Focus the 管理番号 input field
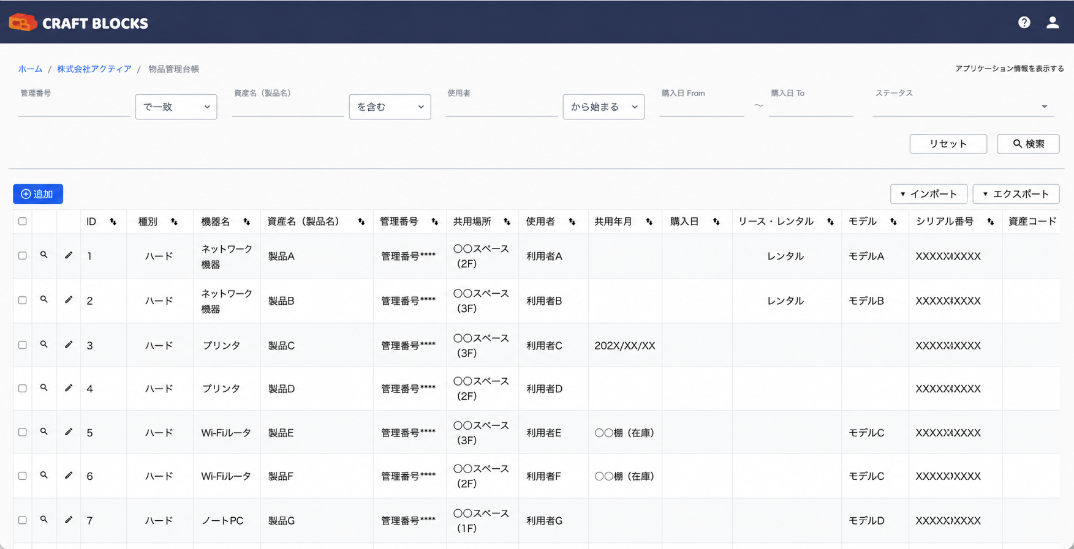 74,108
